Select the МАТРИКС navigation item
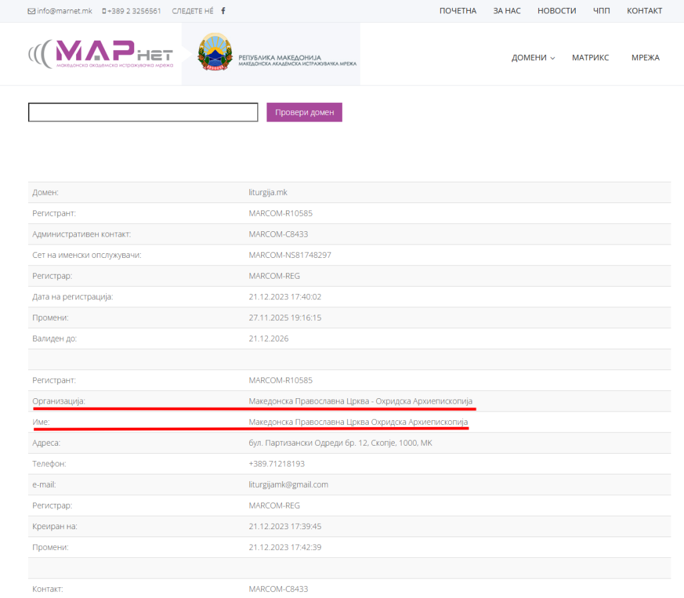The height and width of the screenshot is (598, 684). [590, 57]
